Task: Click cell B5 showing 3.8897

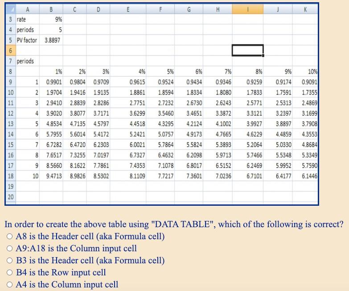Action: 51,40
